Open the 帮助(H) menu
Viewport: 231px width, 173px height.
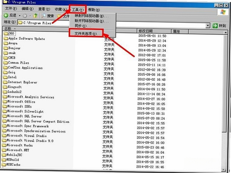94,10
